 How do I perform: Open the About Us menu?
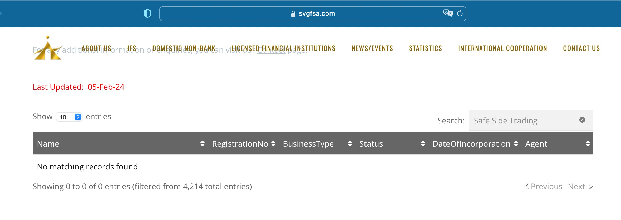pyautogui.click(x=96, y=48)
